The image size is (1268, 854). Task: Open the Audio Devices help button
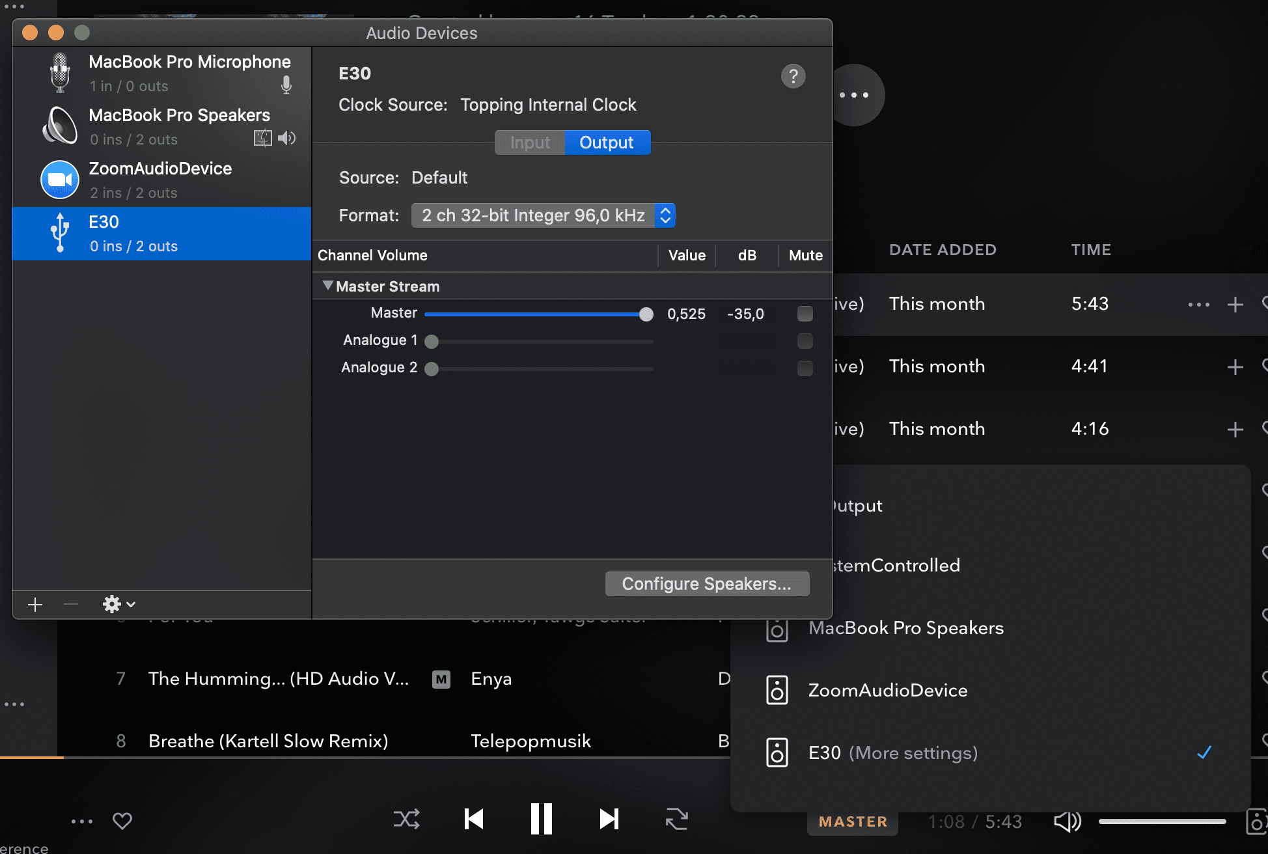pyautogui.click(x=793, y=77)
